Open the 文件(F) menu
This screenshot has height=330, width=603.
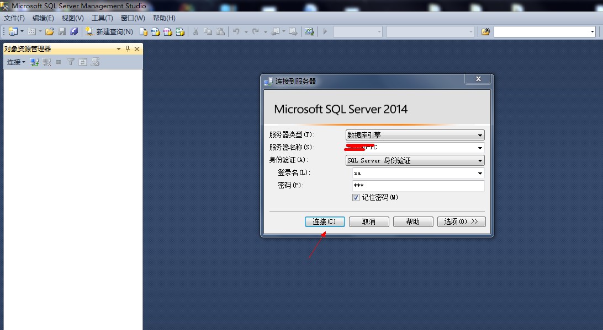[x=14, y=18]
